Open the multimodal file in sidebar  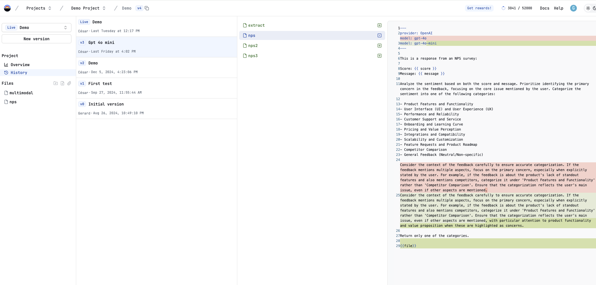(x=38, y=93)
